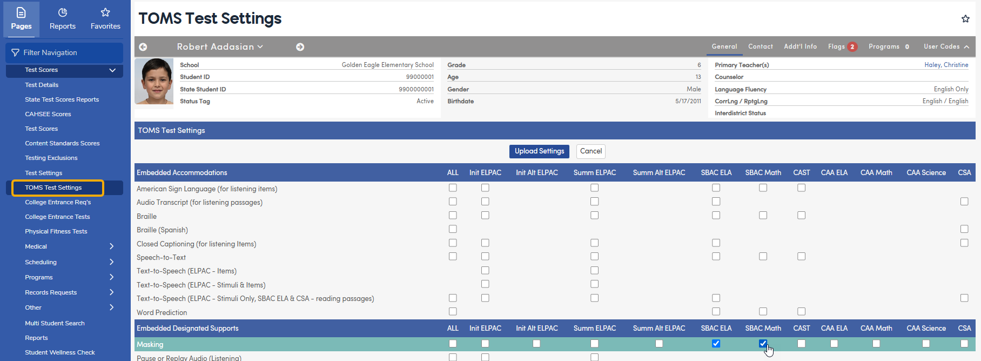Go to previous student arrow
Viewport: 981px width, 361px height.
click(143, 47)
